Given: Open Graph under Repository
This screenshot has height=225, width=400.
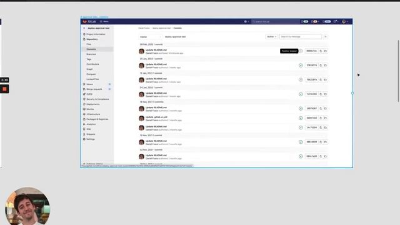Looking at the screenshot, I should pyautogui.click(x=89, y=69).
